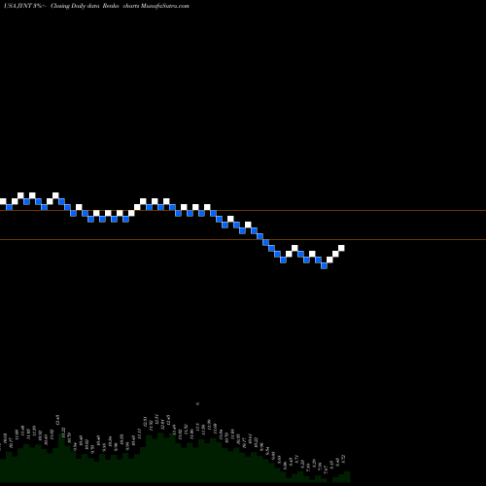Click the lower orange horizontal level line

(243, 240)
